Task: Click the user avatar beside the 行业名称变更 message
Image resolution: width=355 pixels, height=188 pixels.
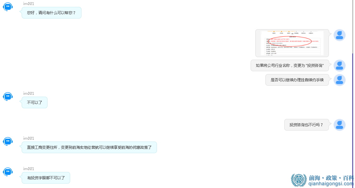Action: pos(339,66)
